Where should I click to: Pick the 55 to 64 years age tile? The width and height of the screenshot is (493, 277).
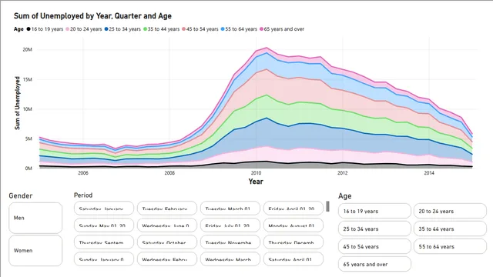click(450, 246)
